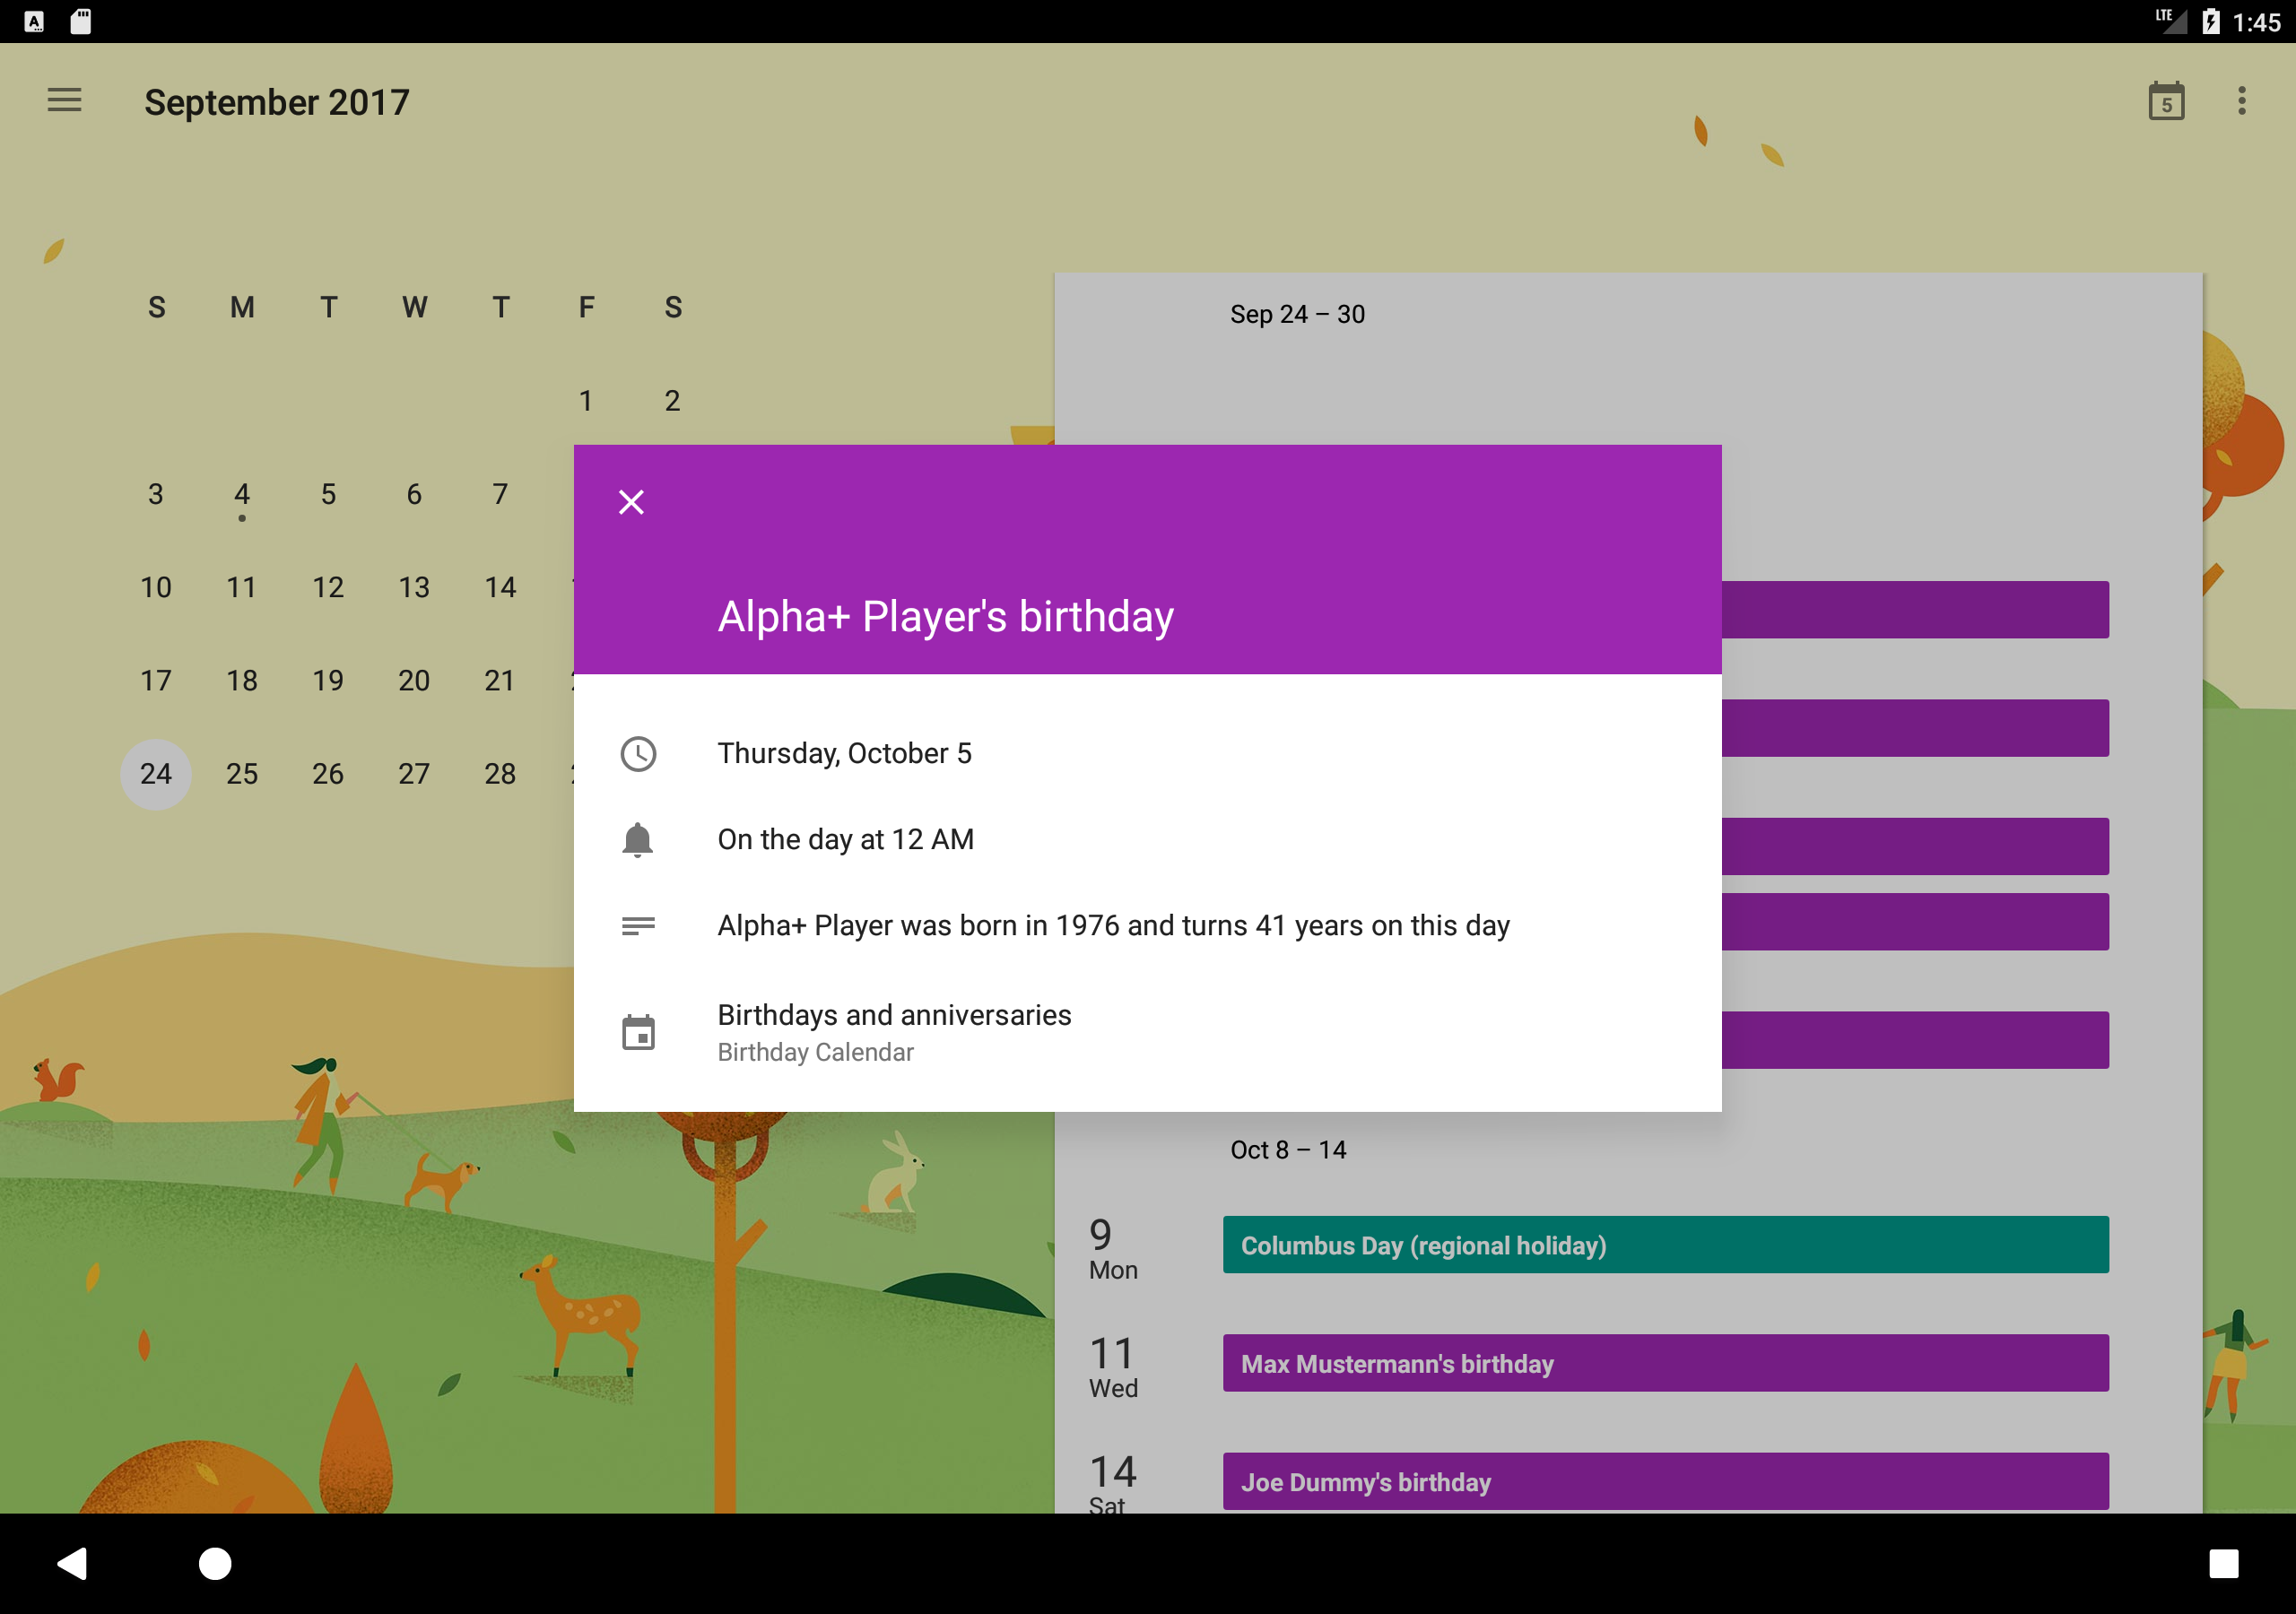Select September 13 in the calendar
Image resolution: width=2296 pixels, height=1614 pixels.
point(414,588)
